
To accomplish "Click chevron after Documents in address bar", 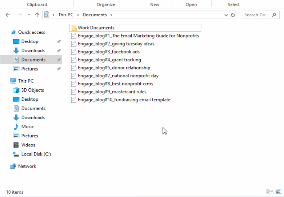I will [x=111, y=15].
